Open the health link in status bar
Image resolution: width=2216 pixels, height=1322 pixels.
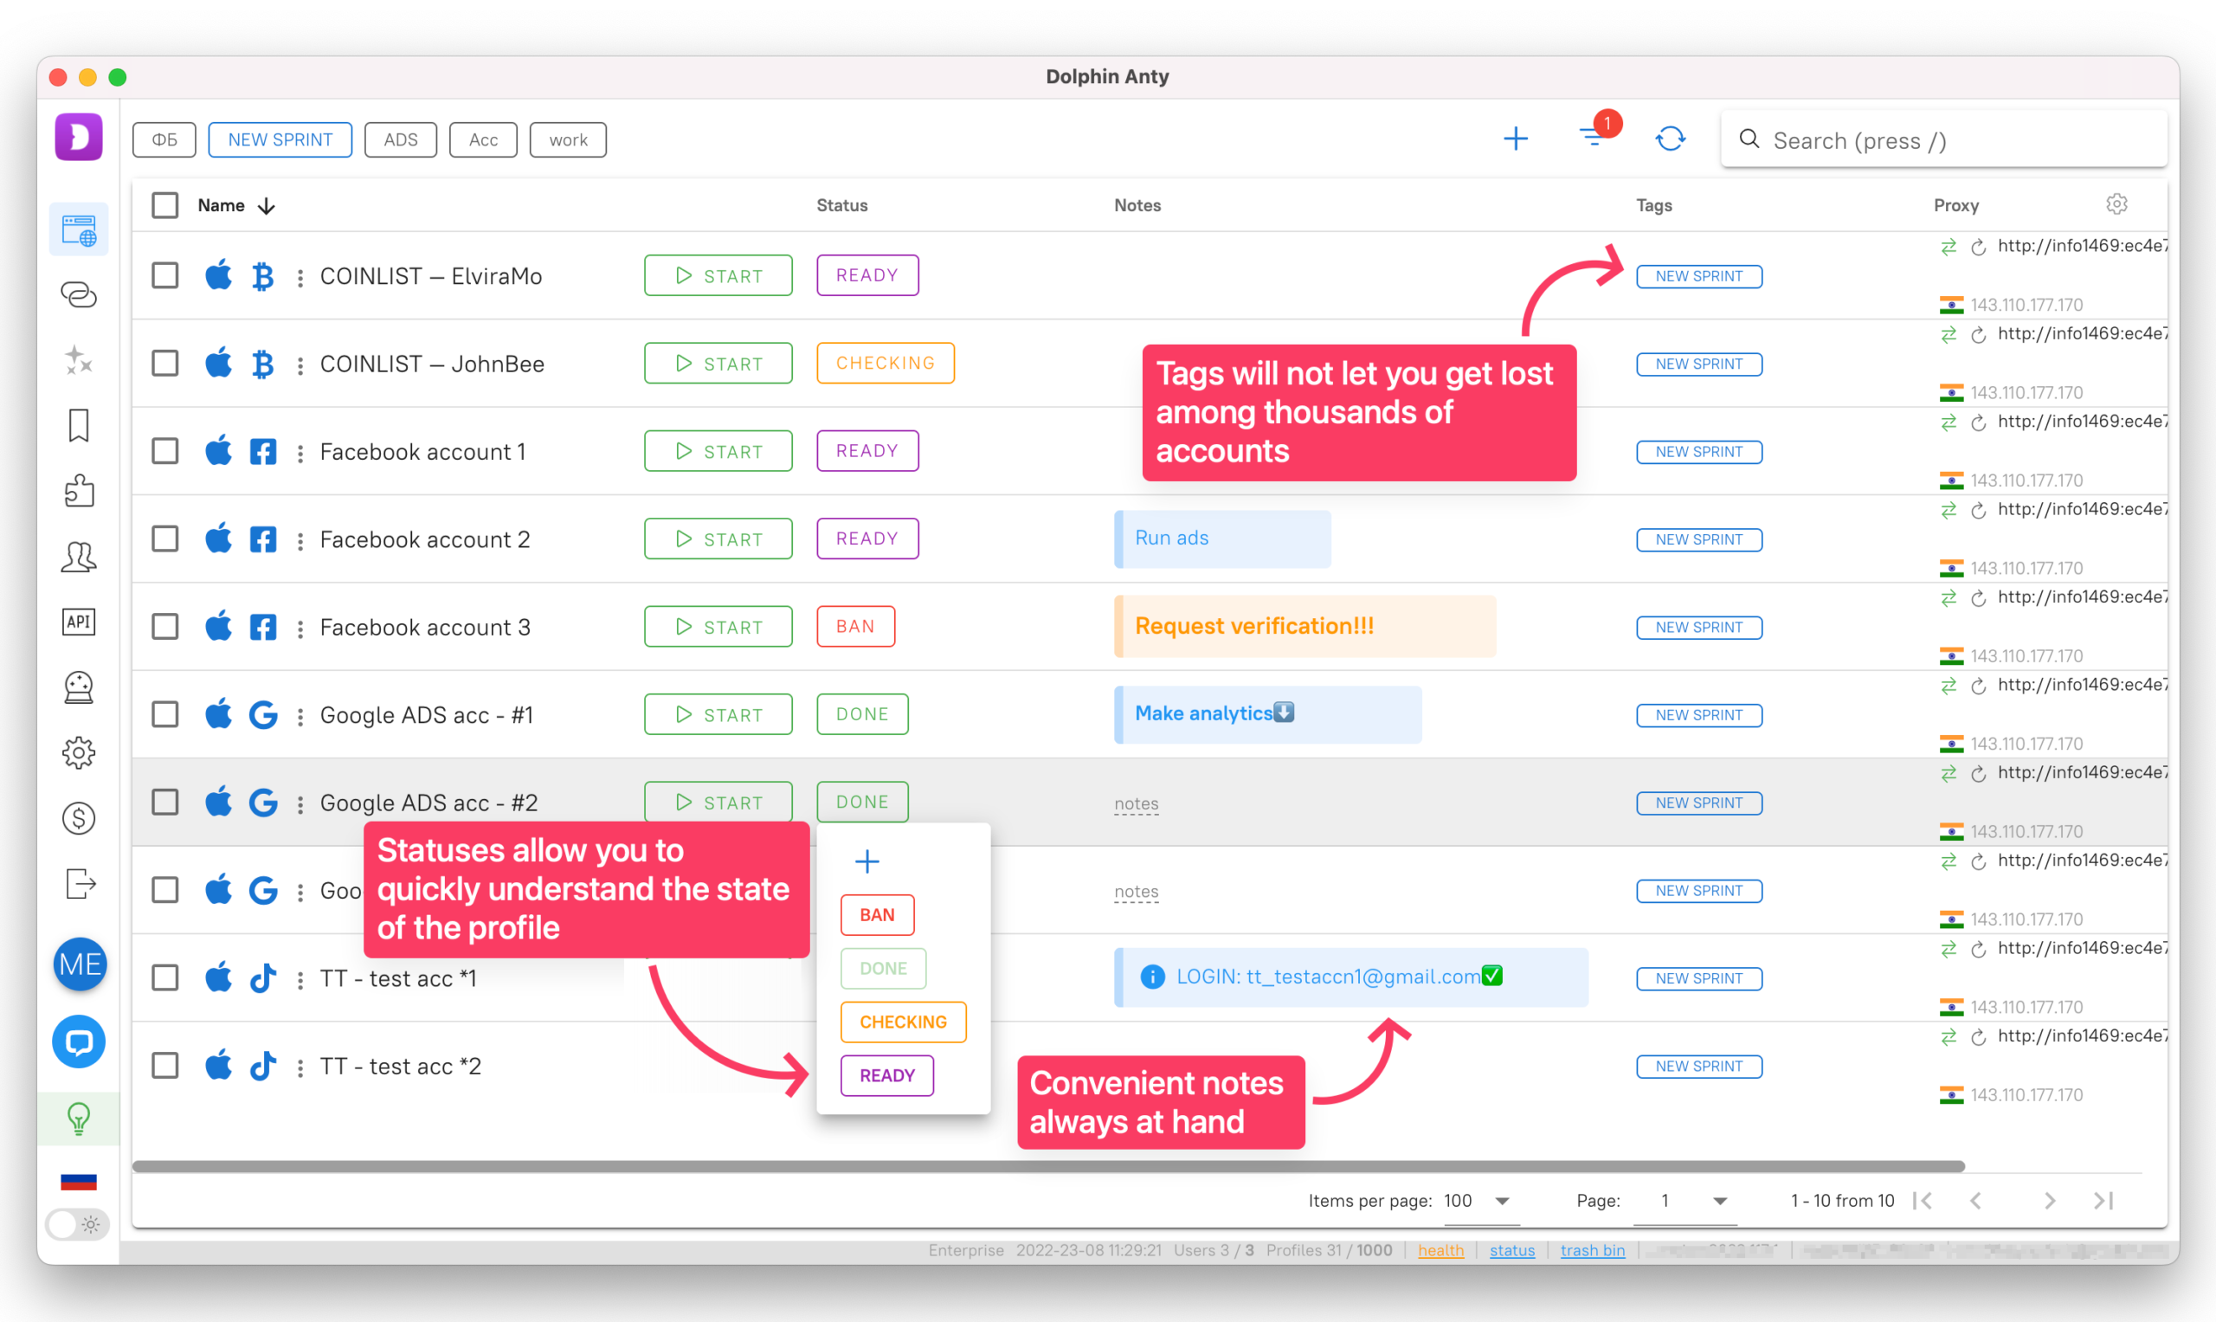1440,1251
